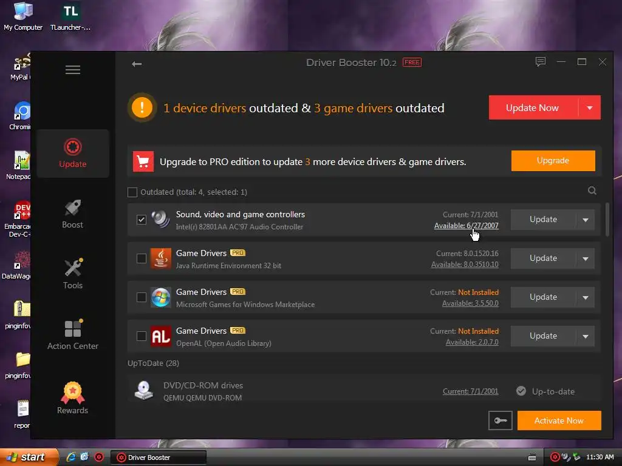The width and height of the screenshot is (622, 466).
Task: Click the orange Upgrade button
Action: pos(553,160)
